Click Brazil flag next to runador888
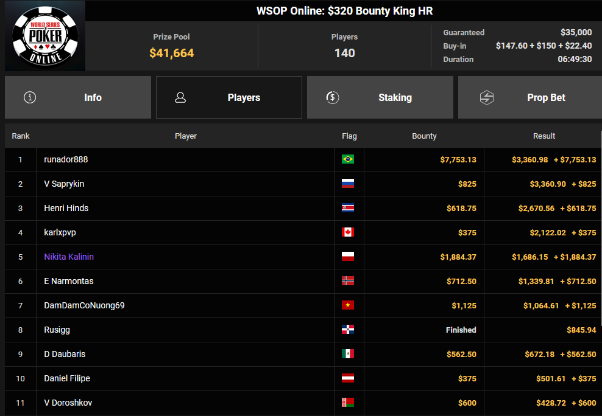The image size is (602, 416). 348,159
